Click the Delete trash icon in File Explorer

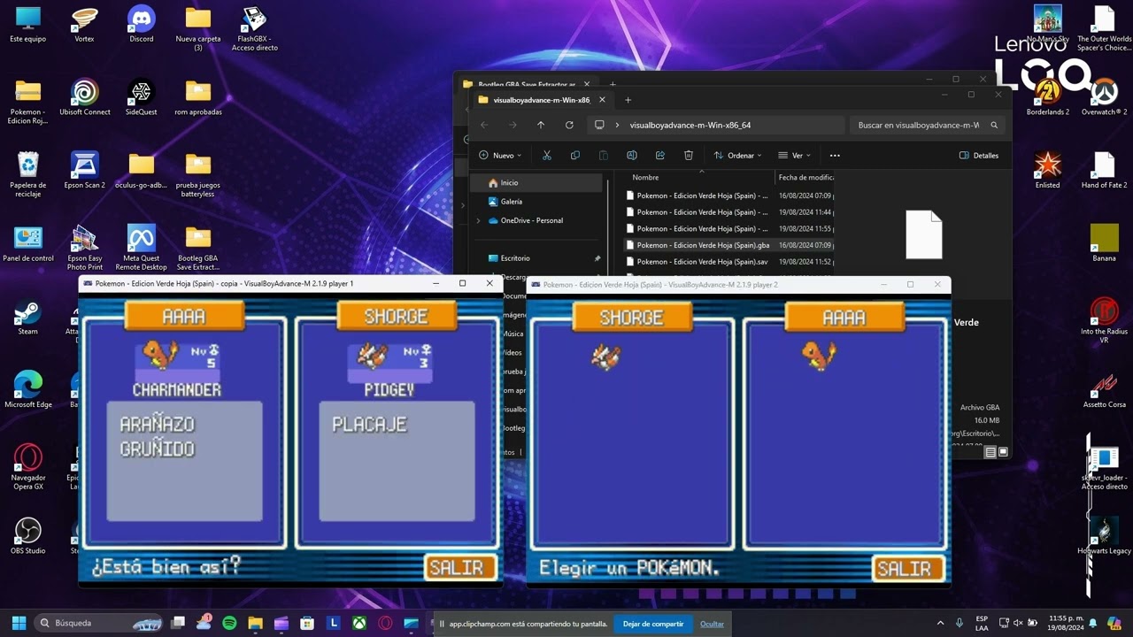(689, 156)
